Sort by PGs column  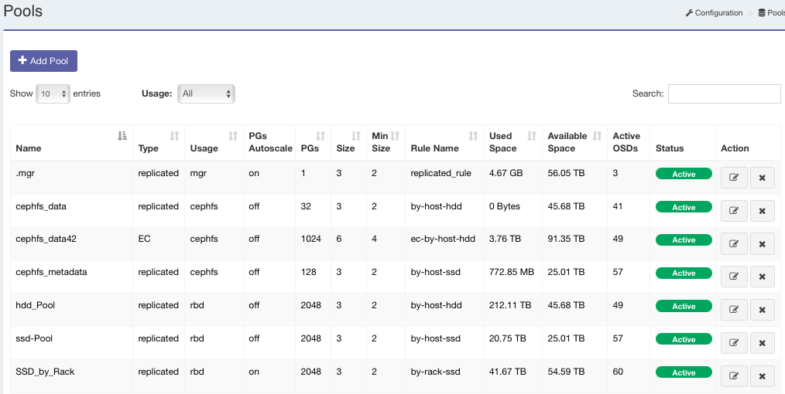[x=321, y=136]
